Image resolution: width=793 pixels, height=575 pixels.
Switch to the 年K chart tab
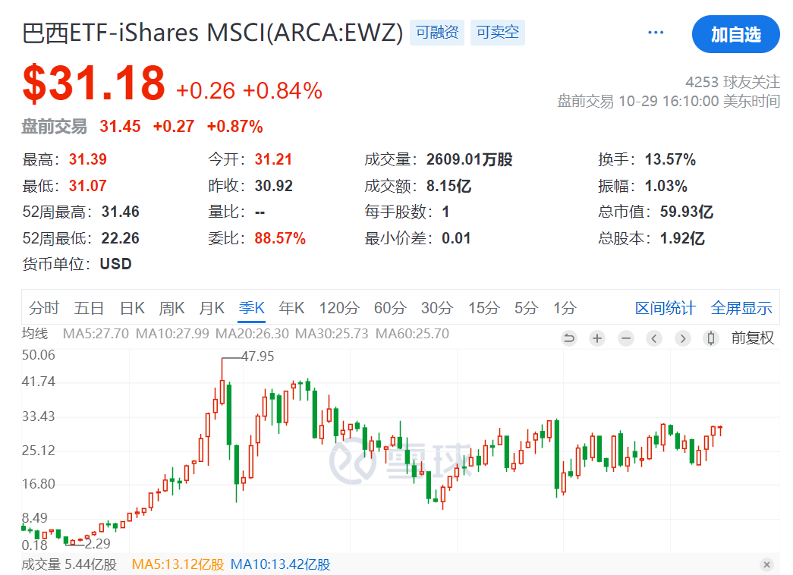(292, 308)
